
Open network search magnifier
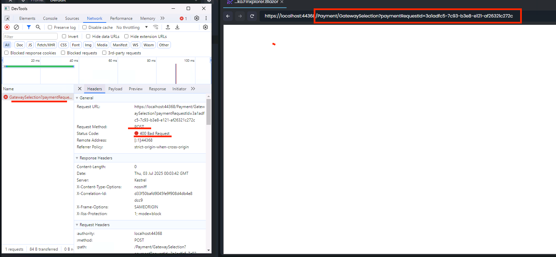[x=38, y=27]
